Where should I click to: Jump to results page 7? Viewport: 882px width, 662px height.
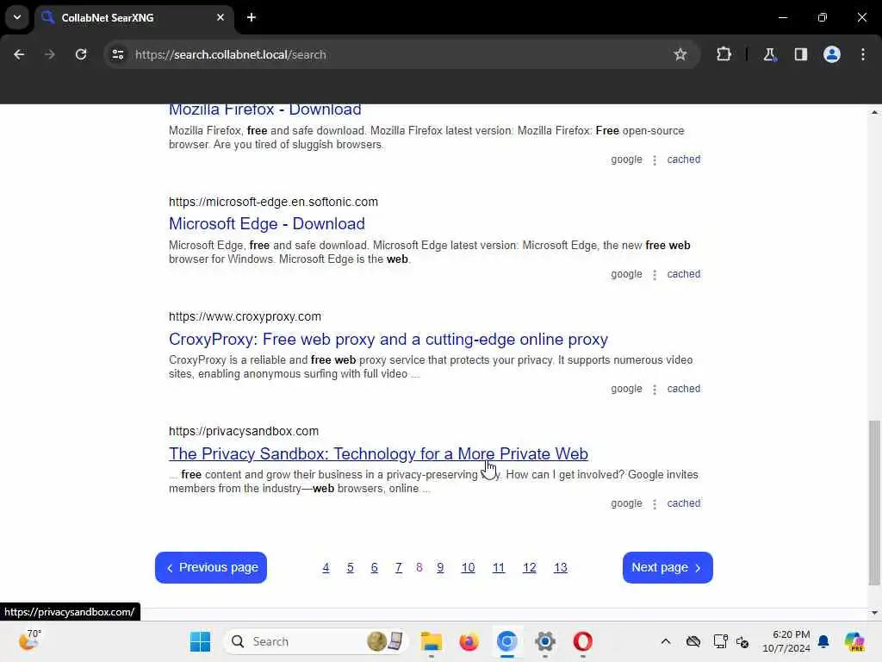(x=398, y=567)
